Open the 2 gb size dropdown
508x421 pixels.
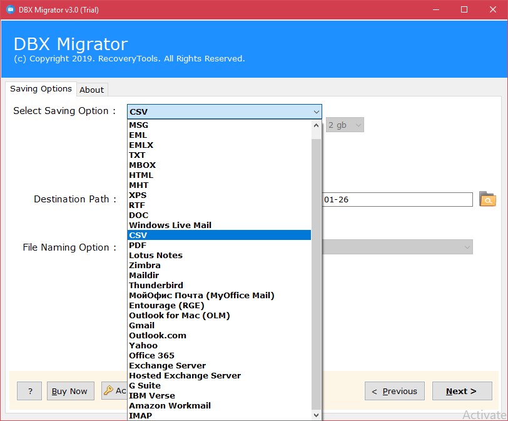pyautogui.click(x=345, y=125)
